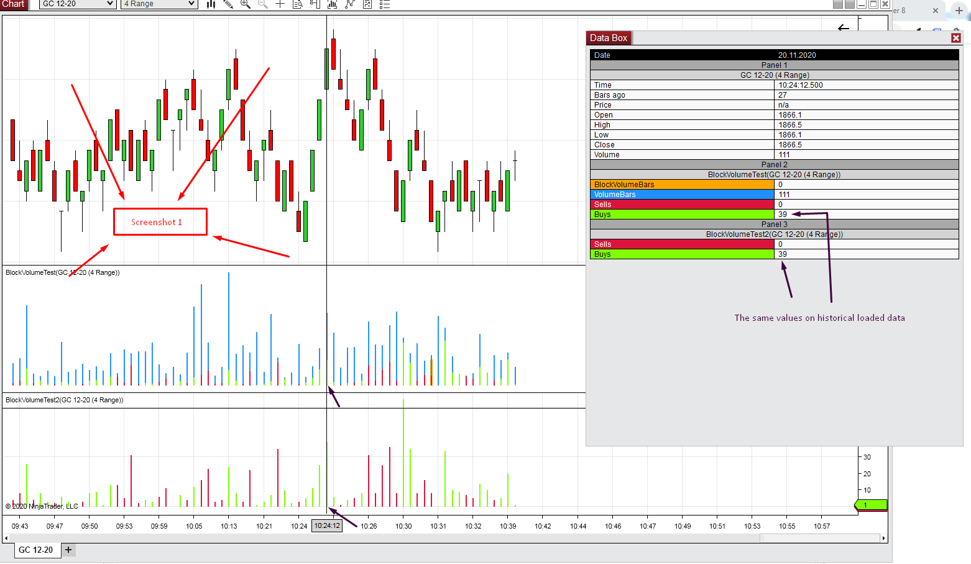Click the 10:57 time axis label
This screenshot has height=564, width=971.
click(822, 526)
